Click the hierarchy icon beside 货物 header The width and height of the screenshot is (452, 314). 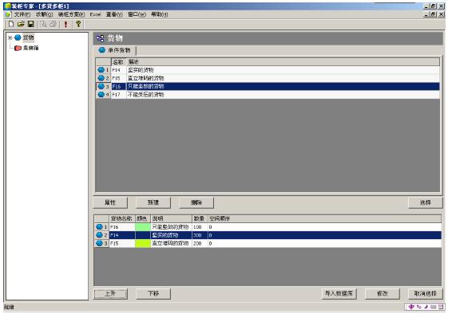coord(100,38)
